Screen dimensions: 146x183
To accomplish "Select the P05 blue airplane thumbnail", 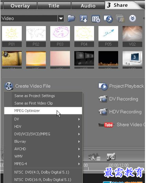I will pyautogui.click(x=108, y=33).
